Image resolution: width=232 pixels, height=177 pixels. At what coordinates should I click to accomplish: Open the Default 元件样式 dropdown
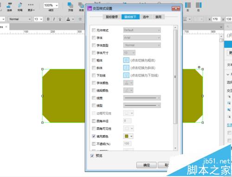coord(142,30)
